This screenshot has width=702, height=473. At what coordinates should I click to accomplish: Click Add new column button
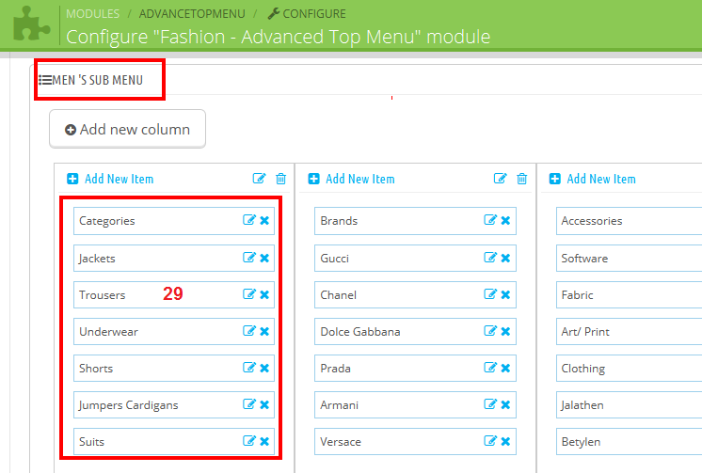pos(128,129)
